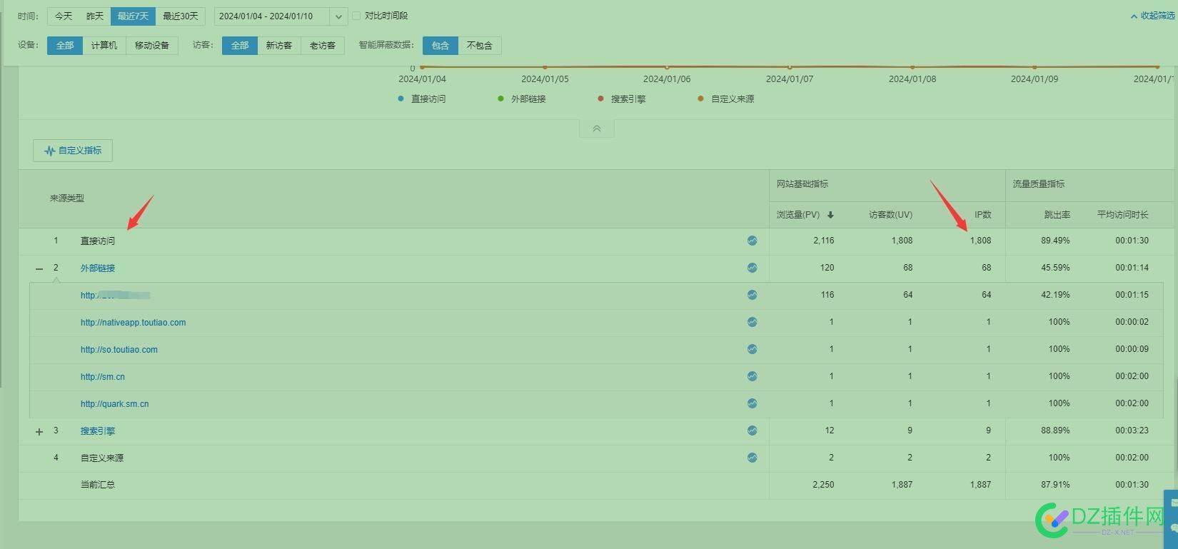Filter device by 全部
Screen dimensions: 1178x549
point(65,45)
